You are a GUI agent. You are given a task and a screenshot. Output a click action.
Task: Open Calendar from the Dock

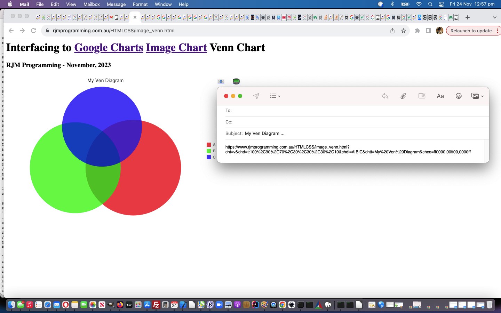pyautogui.click(x=174, y=305)
